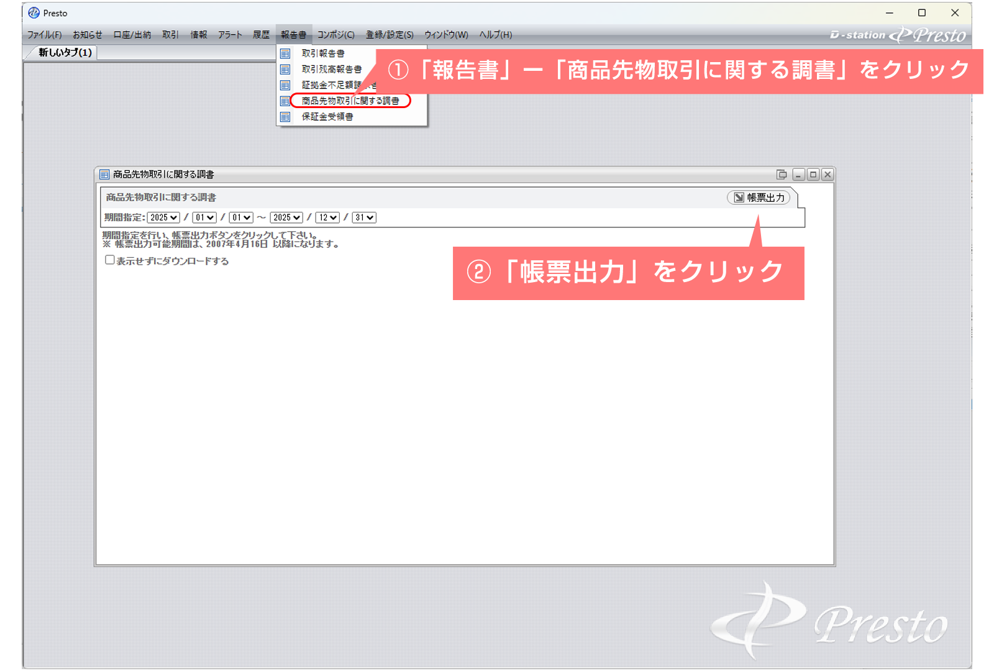The image size is (994, 671).
Task: Open the end year 2025 dropdown
Action: [286, 217]
